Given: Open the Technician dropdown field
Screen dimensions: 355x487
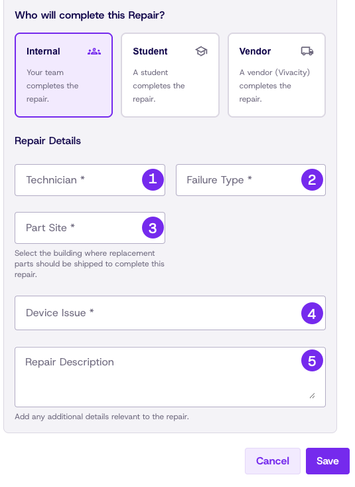Looking at the screenshot, I should (90, 180).
